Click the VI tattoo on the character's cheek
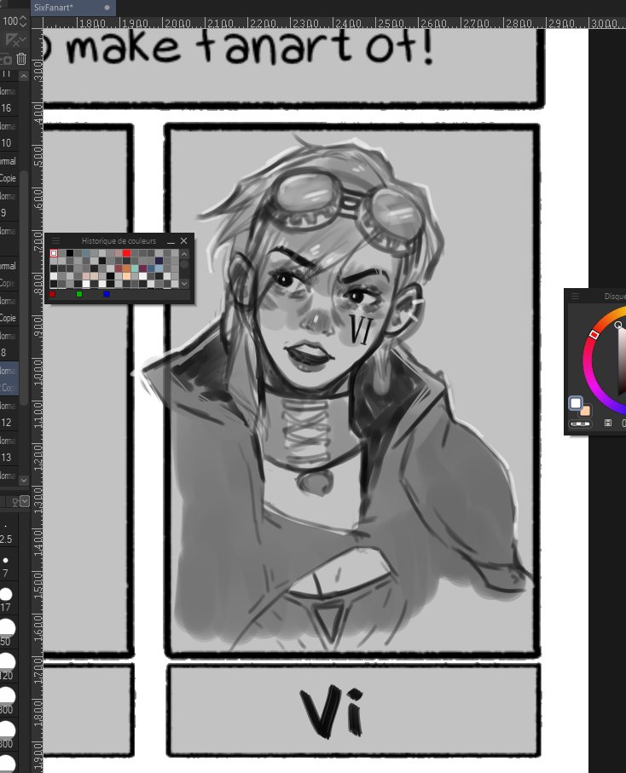 pos(361,329)
